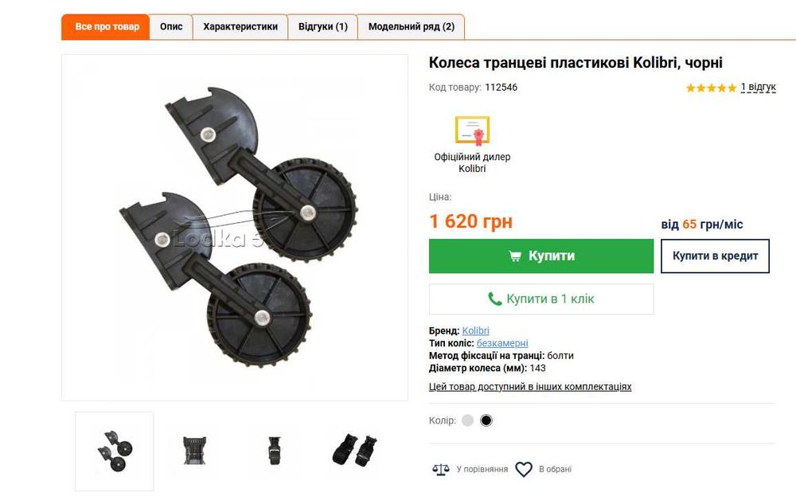
Task: Click the main product wheel image
Action: tap(235, 228)
